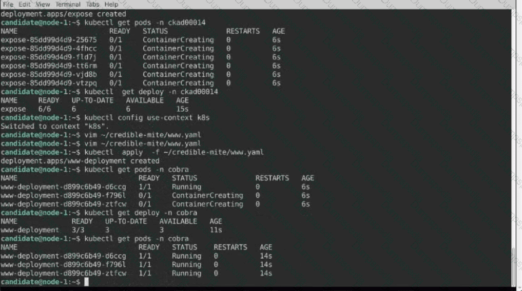
Task: Click 'deployment.apps/www-deployment created' output text
Action: click(80, 161)
